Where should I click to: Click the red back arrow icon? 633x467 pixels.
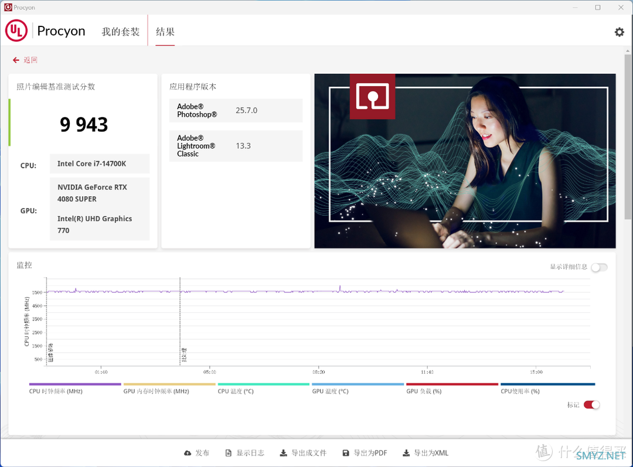tap(16, 60)
